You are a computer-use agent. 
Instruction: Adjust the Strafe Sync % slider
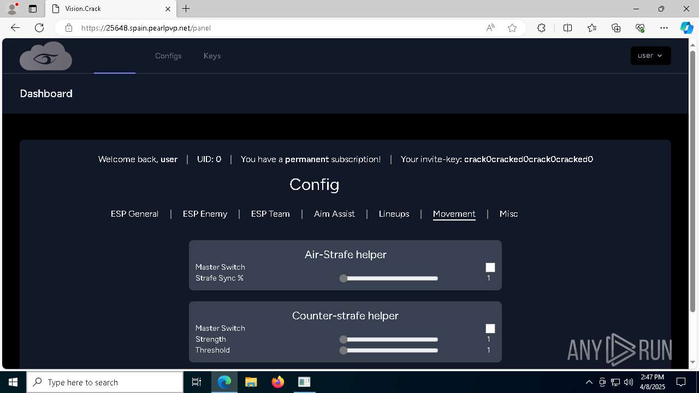point(389,278)
